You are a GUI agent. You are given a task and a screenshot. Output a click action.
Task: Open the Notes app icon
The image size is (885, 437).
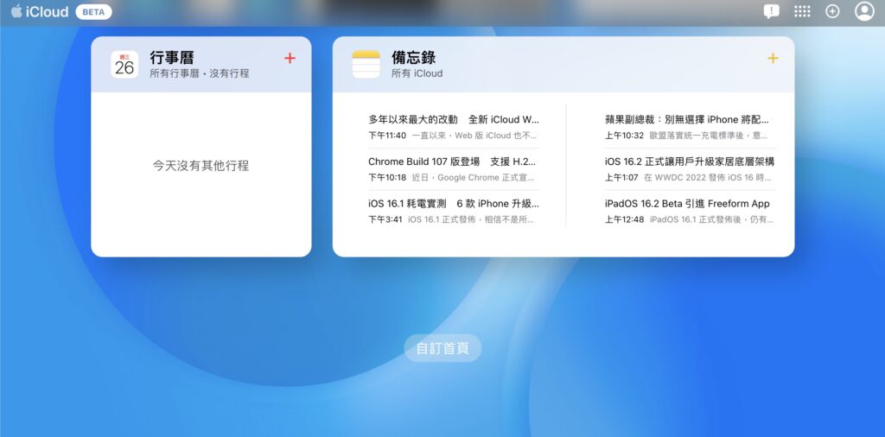click(x=366, y=64)
